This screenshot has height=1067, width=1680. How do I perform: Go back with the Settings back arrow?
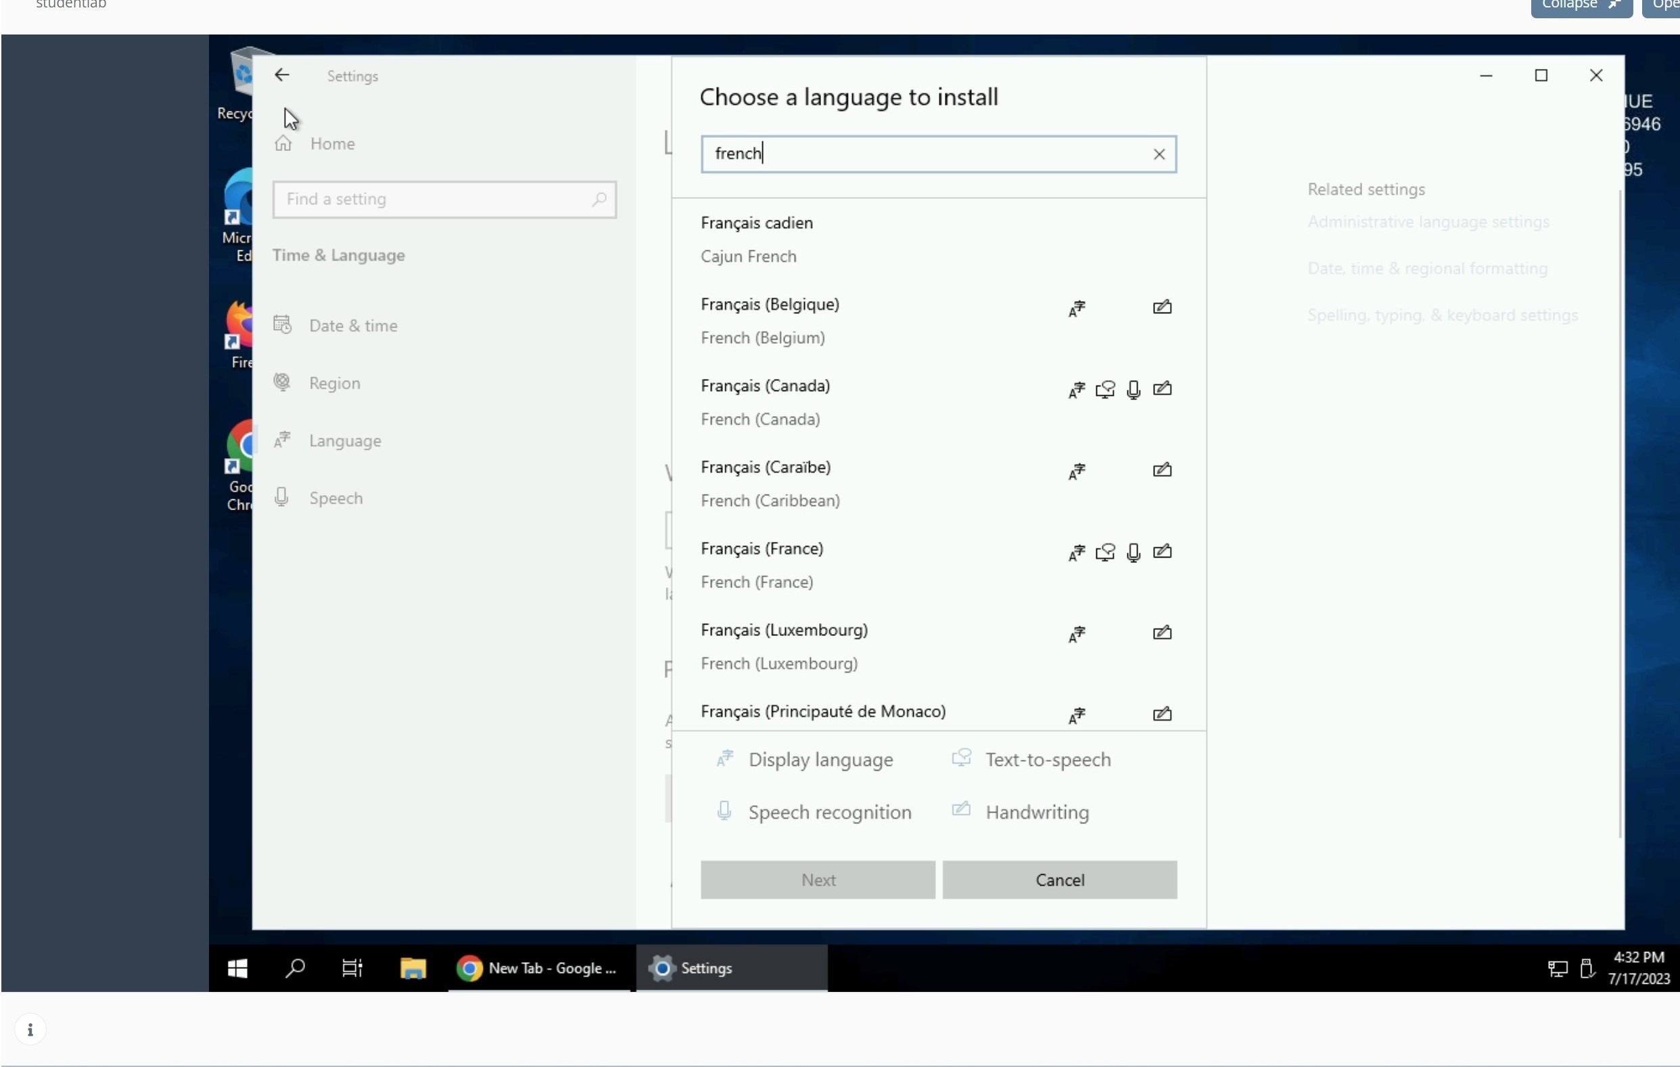coord(282,75)
